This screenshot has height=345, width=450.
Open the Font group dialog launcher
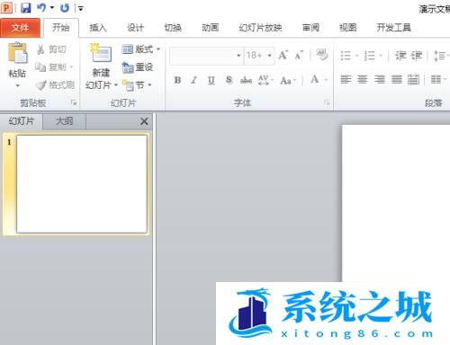(x=327, y=102)
